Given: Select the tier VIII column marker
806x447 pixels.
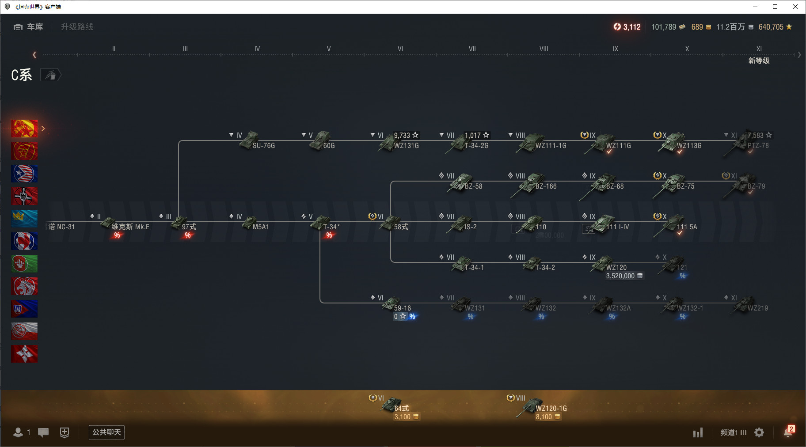Looking at the screenshot, I should click(x=544, y=49).
